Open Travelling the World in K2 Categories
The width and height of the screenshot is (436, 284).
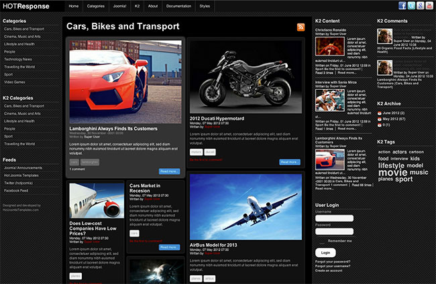(19, 144)
